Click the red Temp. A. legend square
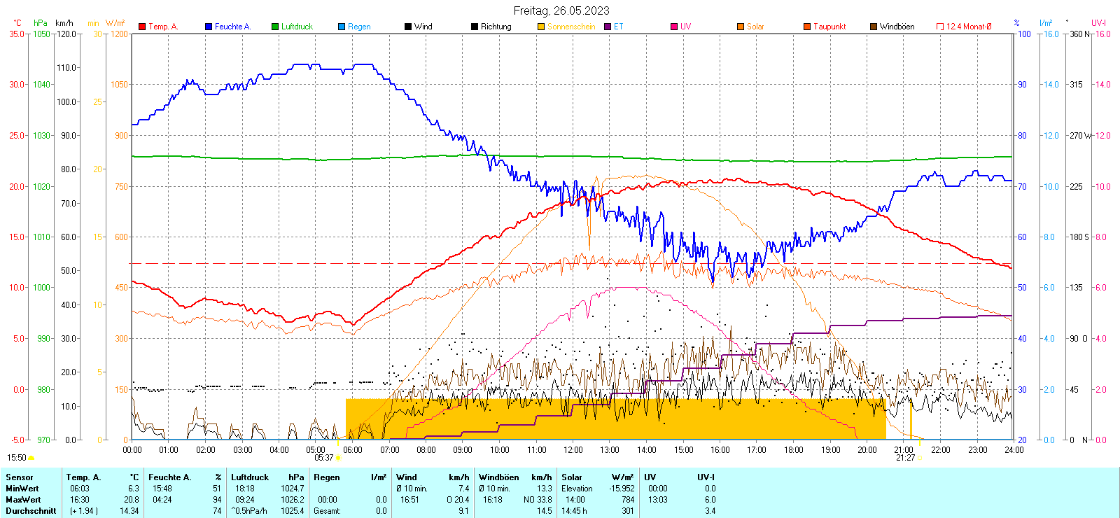Viewport: 1120px width, 518px height. pyautogui.click(x=142, y=27)
